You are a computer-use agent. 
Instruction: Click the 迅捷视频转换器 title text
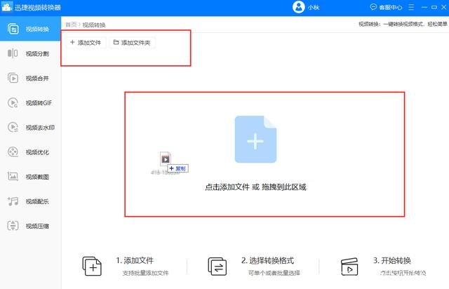point(38,8)
